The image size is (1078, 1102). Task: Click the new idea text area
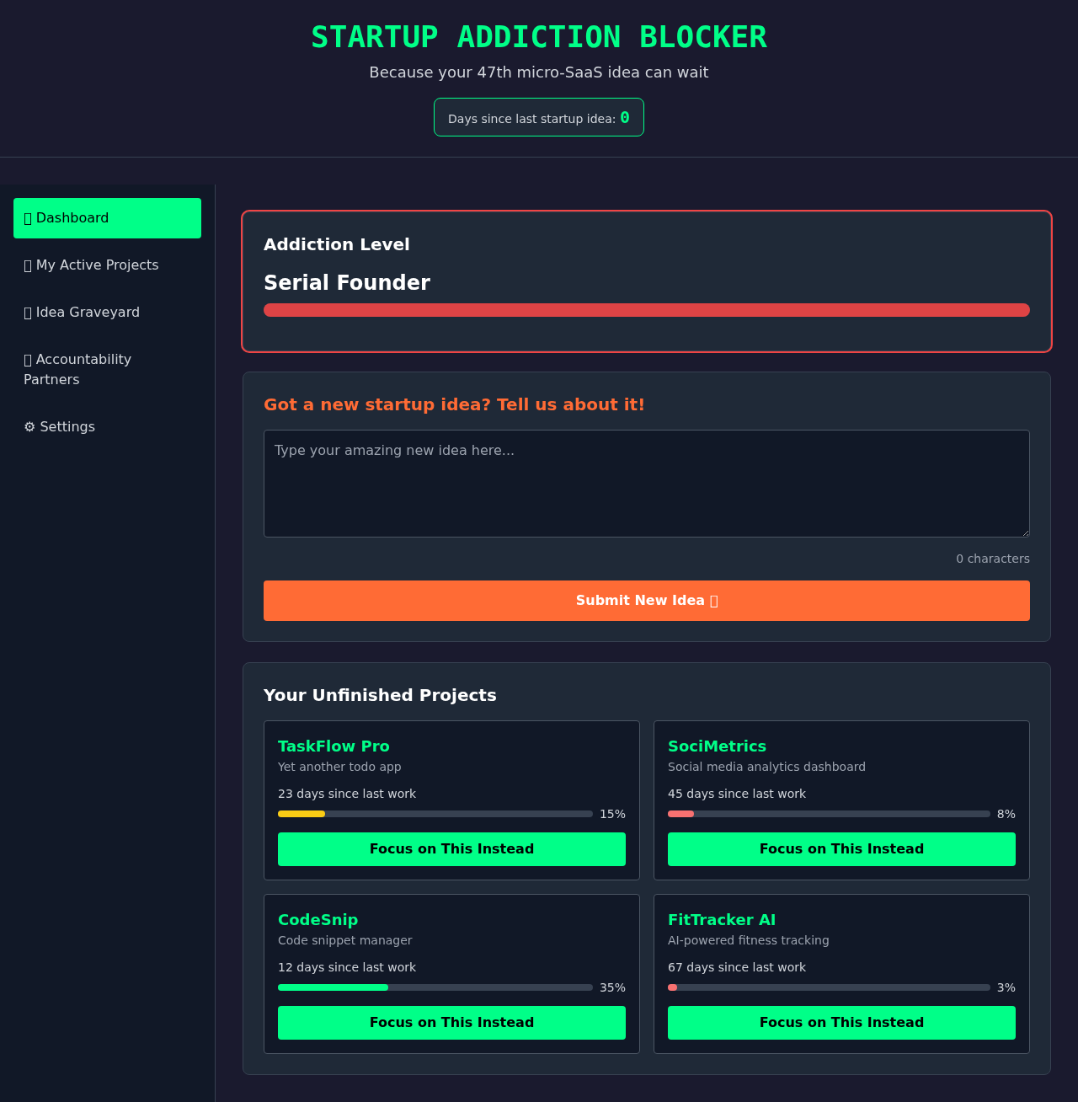pyautogui.click(x=646, y=483)
